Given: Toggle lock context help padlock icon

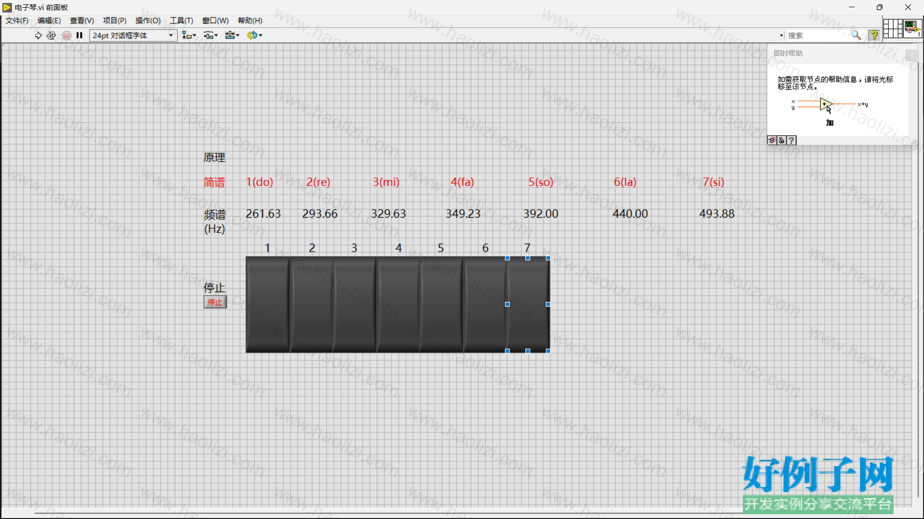Looking at the screenshot, I should click(x=782, y=140).
